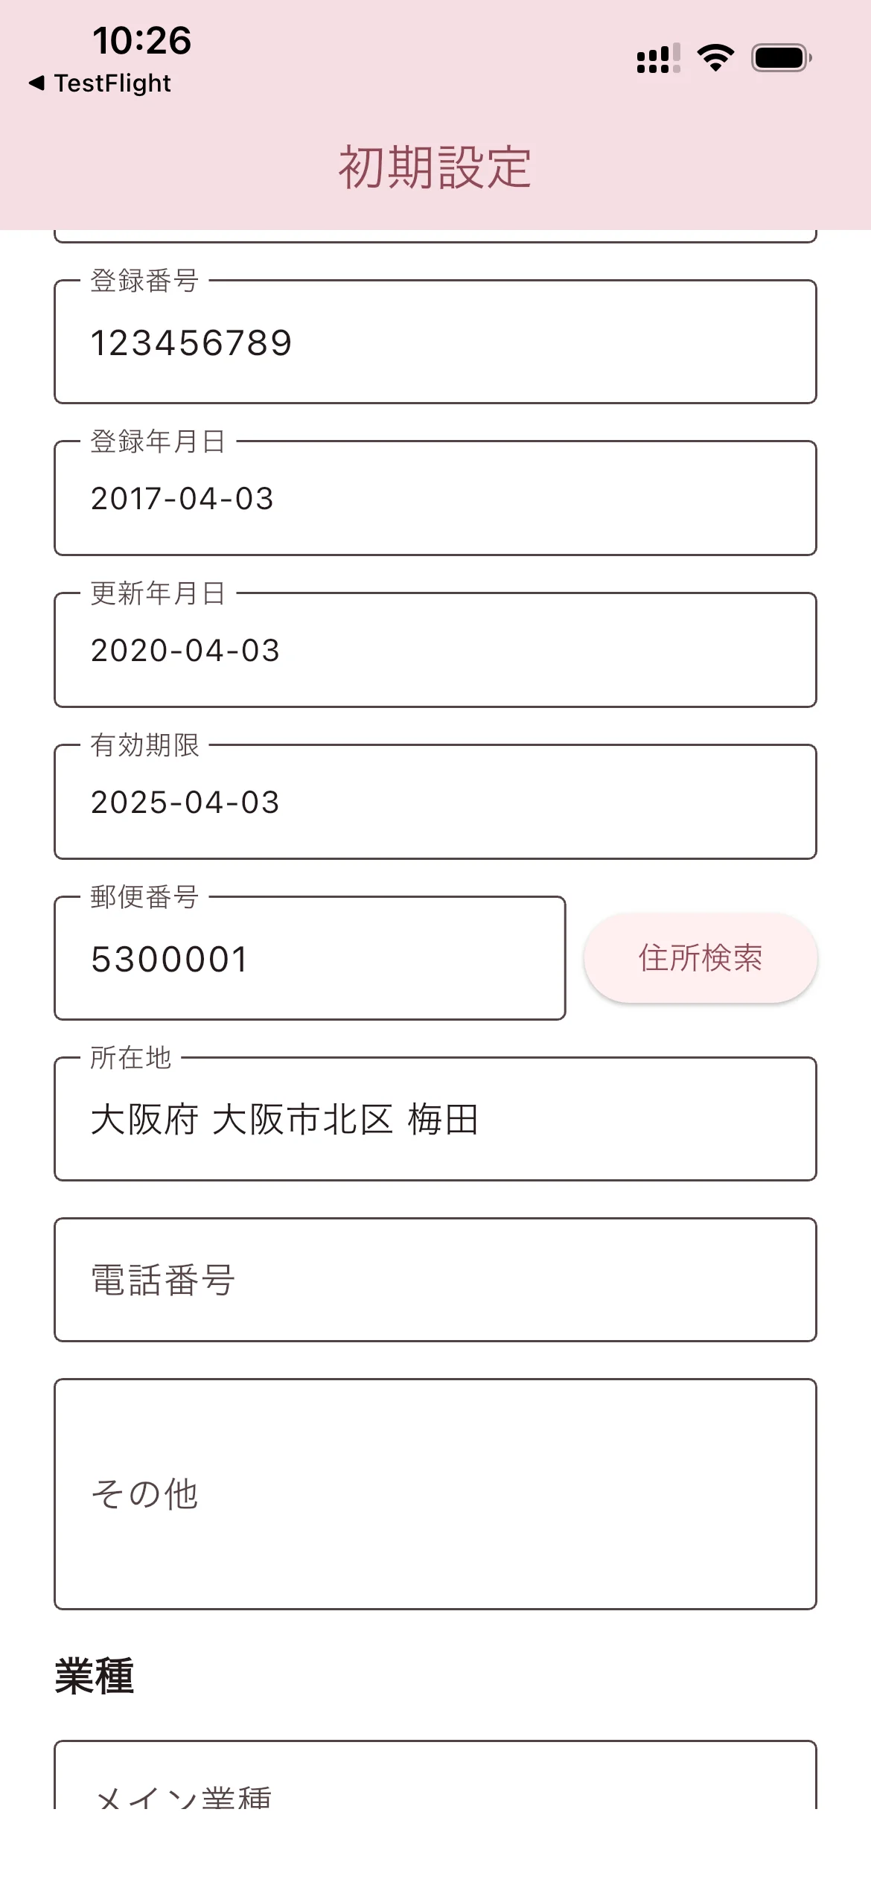871x1885 pixels.
Task: Open the 更新年月日 date field
Action: (x=435, y=651)
